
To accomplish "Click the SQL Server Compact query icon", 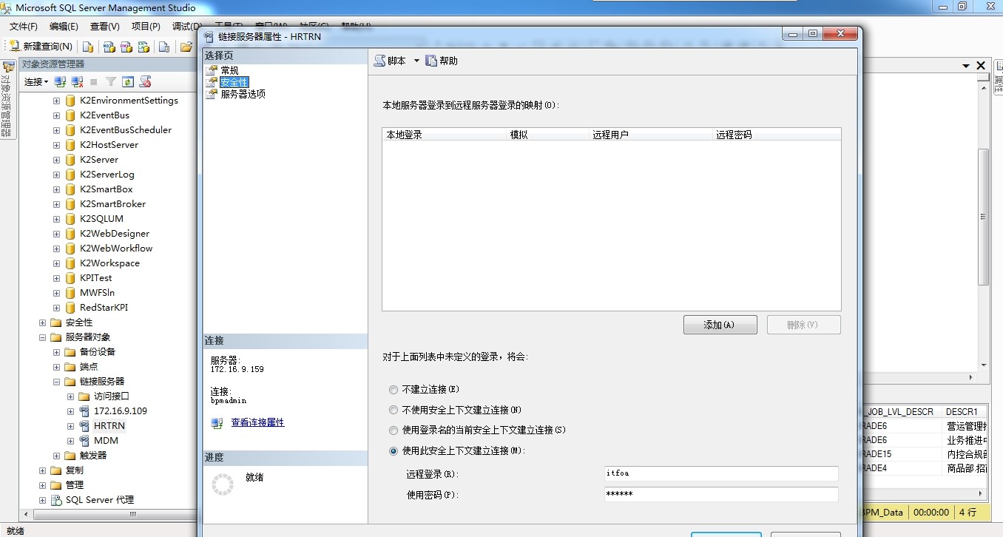I will 164,47.
